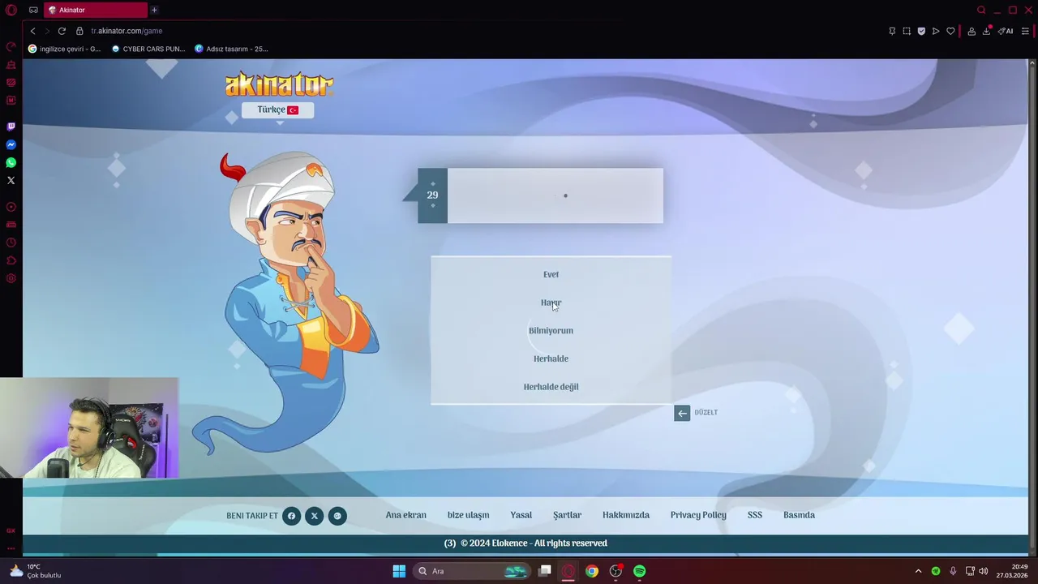This screenshot has width=1038, height=584.
Task: Open the taskbar volume speaker control
Action: point(983,571)
